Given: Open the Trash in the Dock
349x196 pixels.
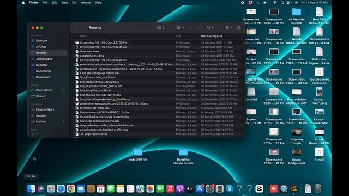Looking at the screenshot, I should (x=318, y=189).
